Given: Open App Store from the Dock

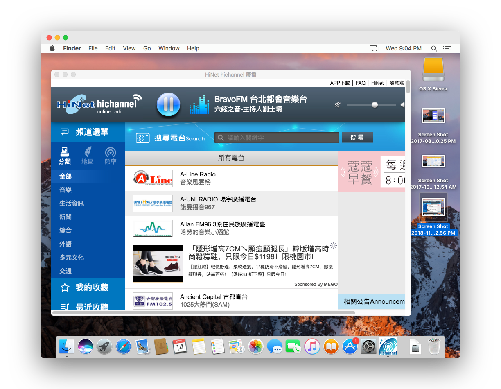Looking at the screenshot, I should 350,347.
